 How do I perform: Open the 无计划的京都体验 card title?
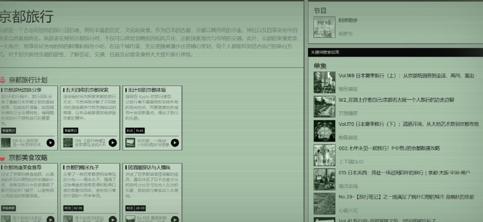tap(147, 90)
